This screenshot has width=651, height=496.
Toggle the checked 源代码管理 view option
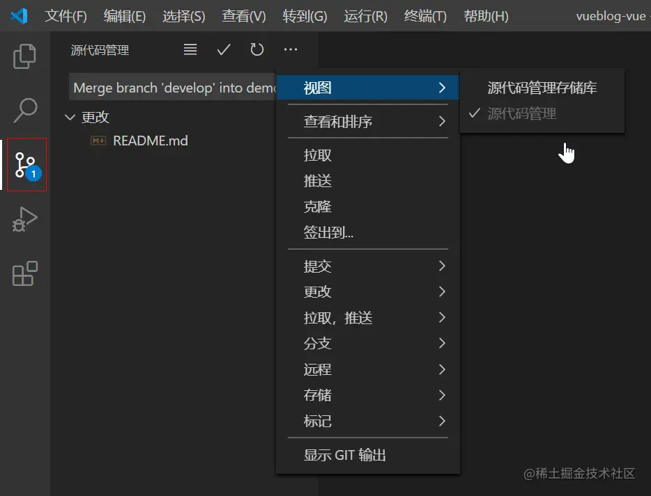point(542,113)
